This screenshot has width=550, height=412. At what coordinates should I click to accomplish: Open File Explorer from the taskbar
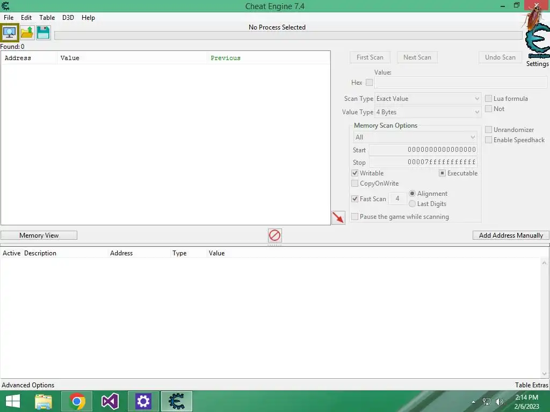44,401
